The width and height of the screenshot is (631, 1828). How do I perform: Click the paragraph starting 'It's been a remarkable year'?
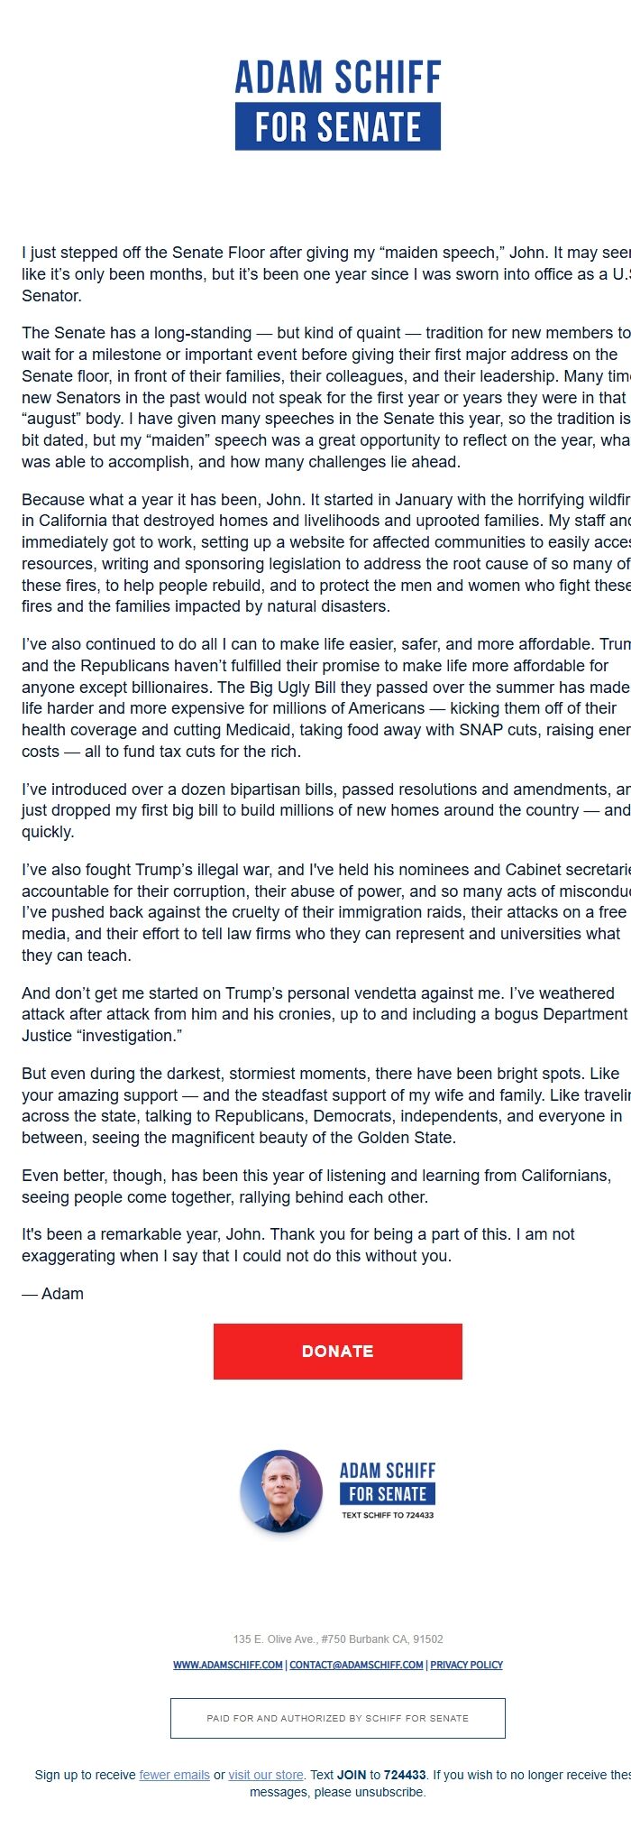(x=297, y=1245)
